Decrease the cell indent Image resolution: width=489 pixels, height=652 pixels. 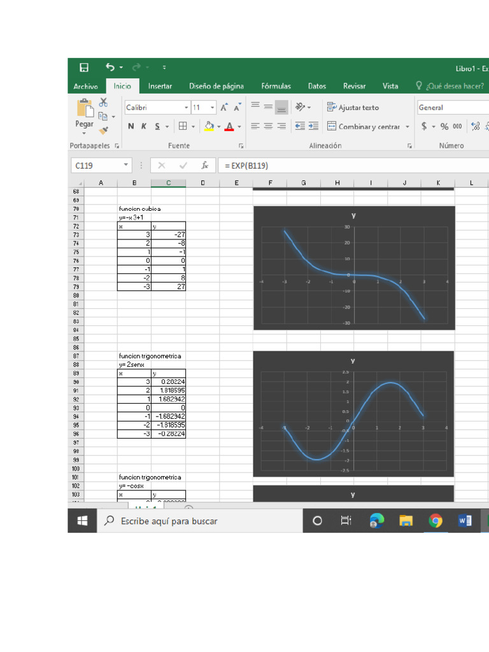tap(300, 126)
